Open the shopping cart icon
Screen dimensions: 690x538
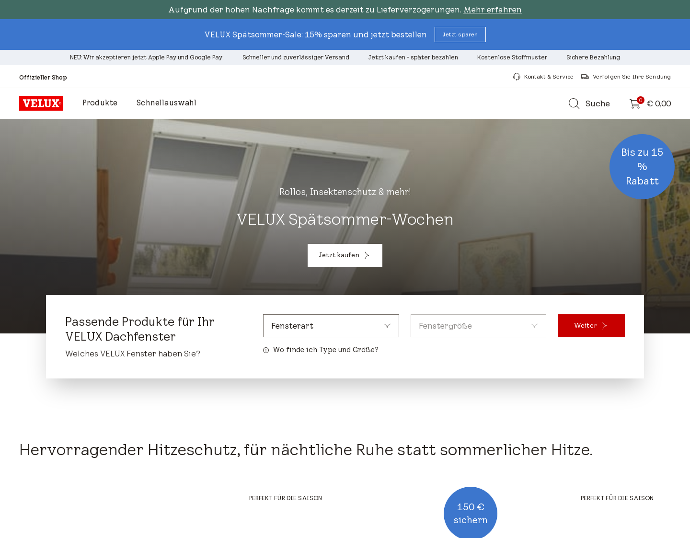pyautogui.click(x=635, y=103)
